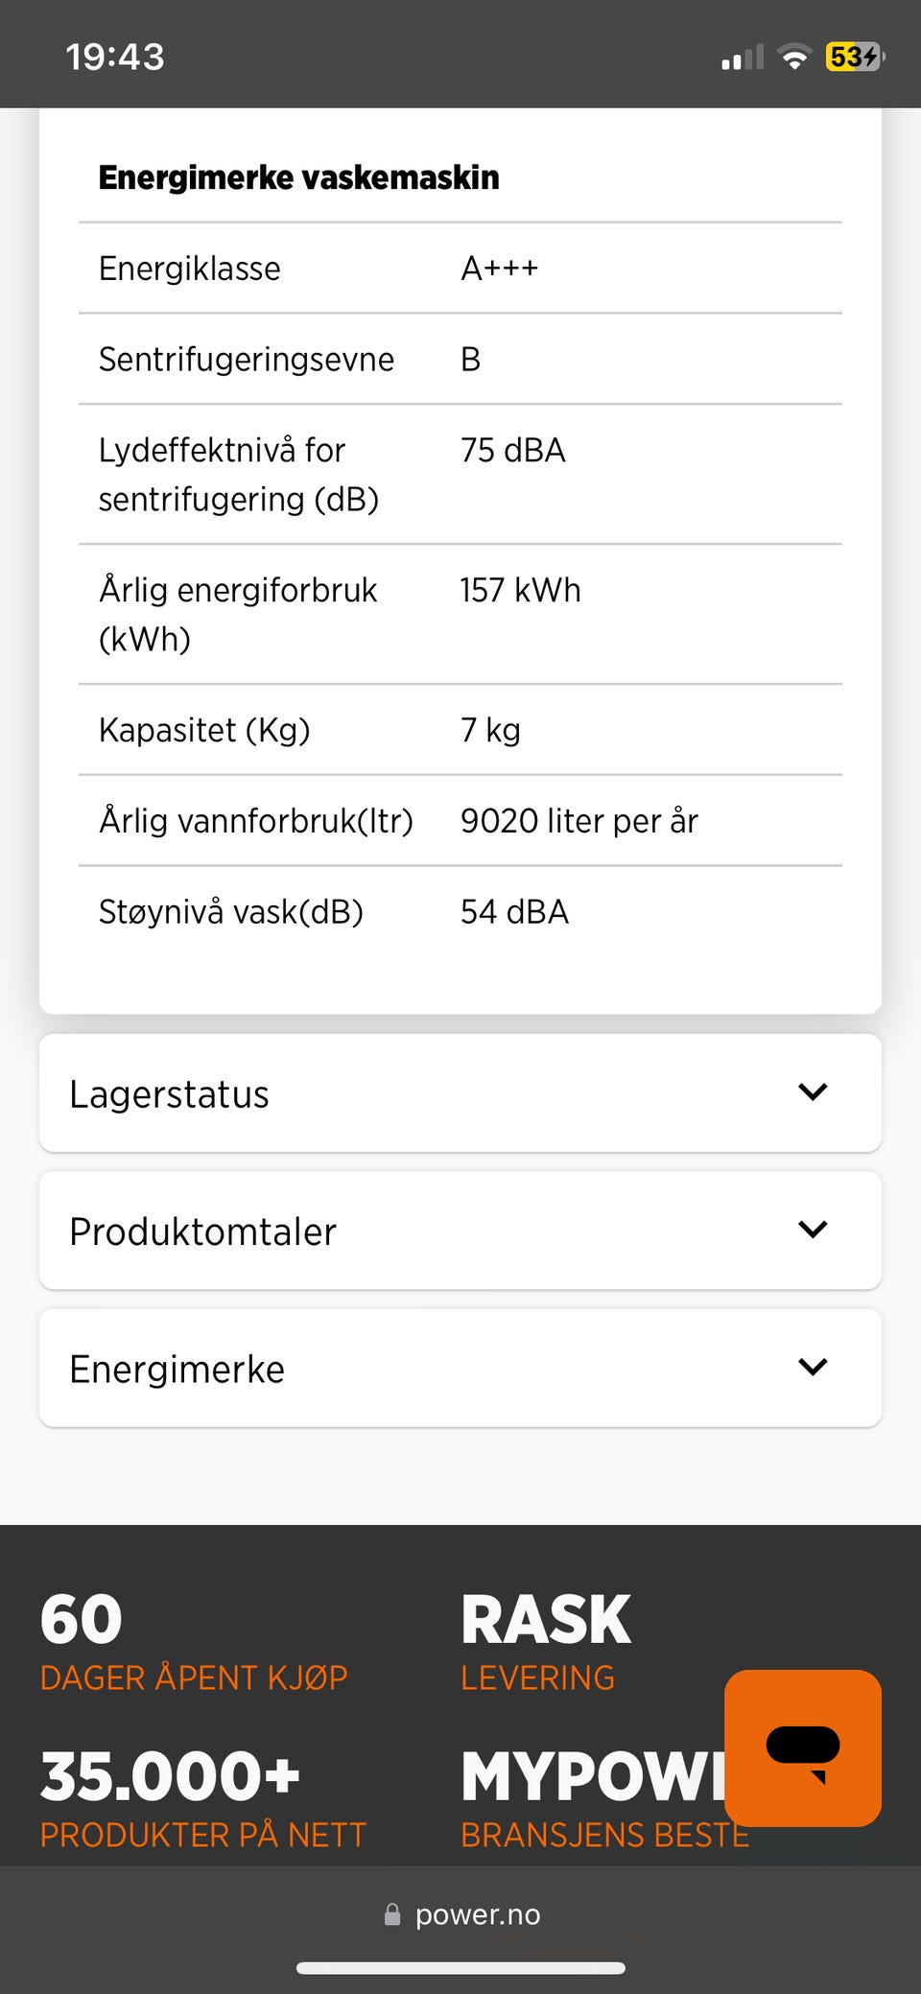Tap the Rask levering link
This screenshot has width=921, height=1994.
(x=545, y=1641)
